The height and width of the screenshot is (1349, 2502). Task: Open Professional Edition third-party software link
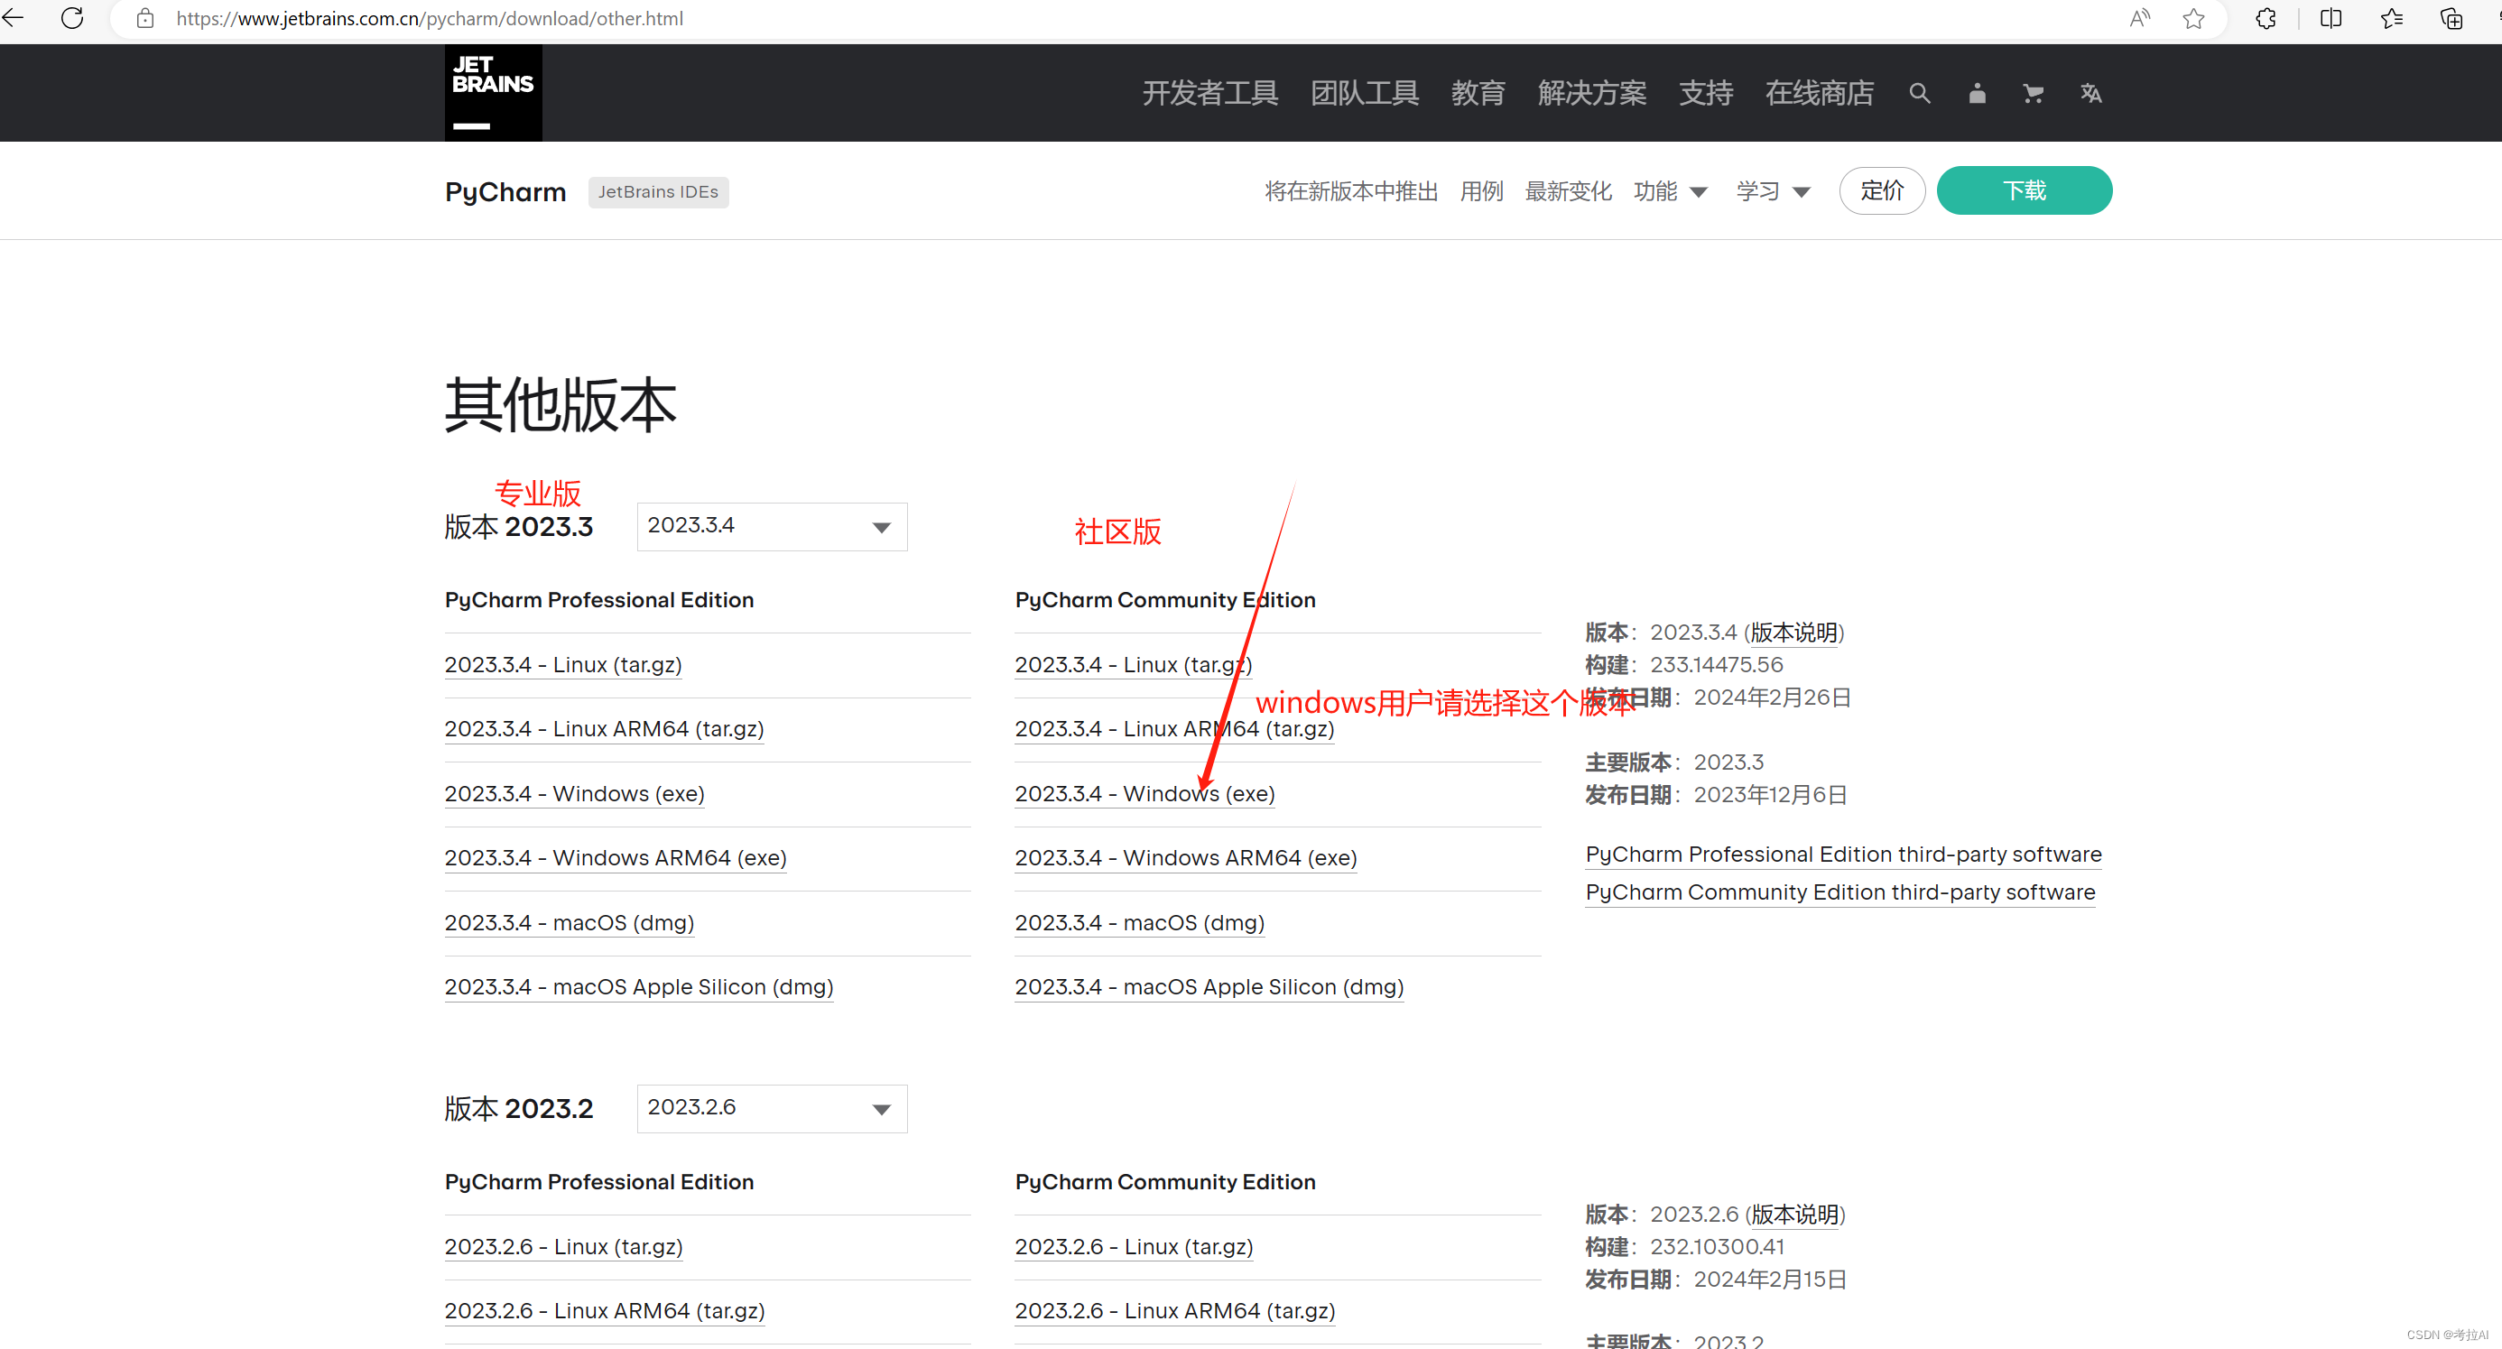point(1843,854)
